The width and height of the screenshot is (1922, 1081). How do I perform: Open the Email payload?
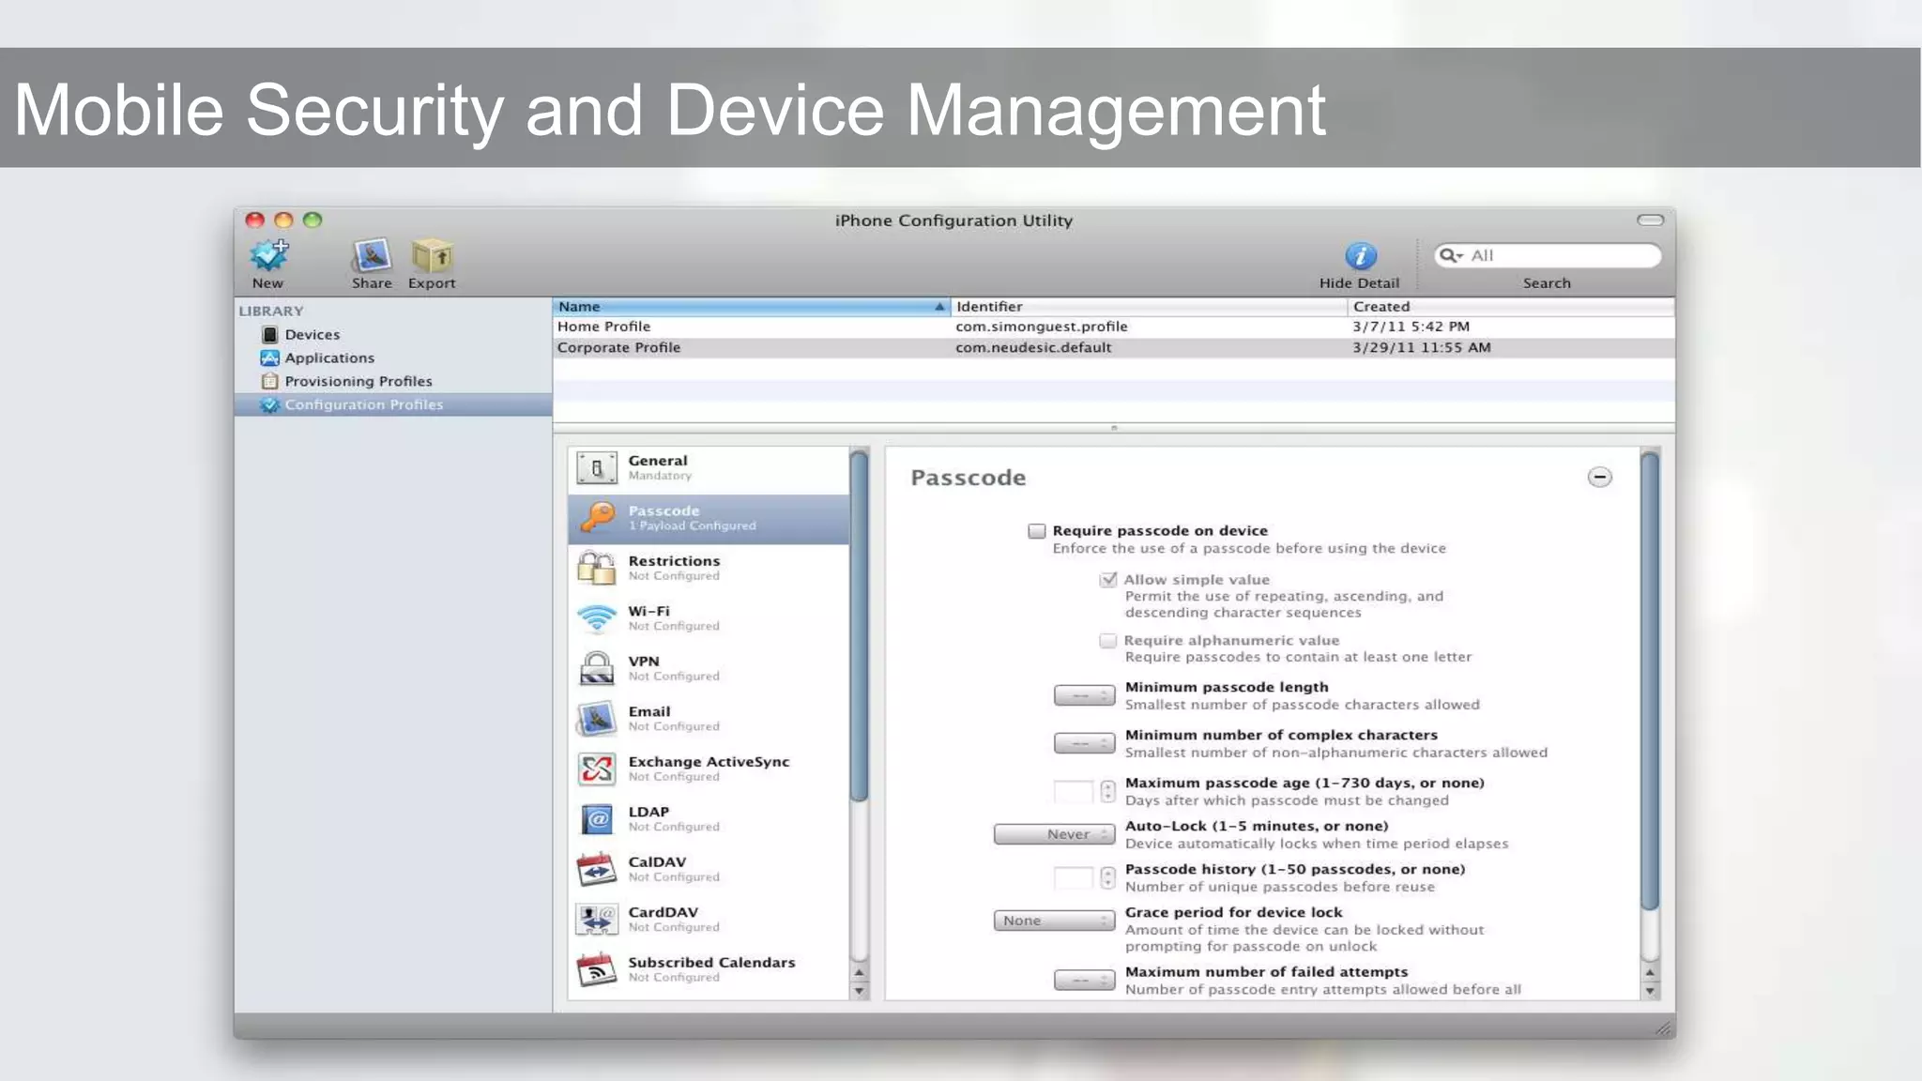(x=709, y=719)
